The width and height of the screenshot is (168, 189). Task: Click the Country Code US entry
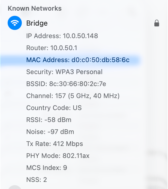(54, 108)
